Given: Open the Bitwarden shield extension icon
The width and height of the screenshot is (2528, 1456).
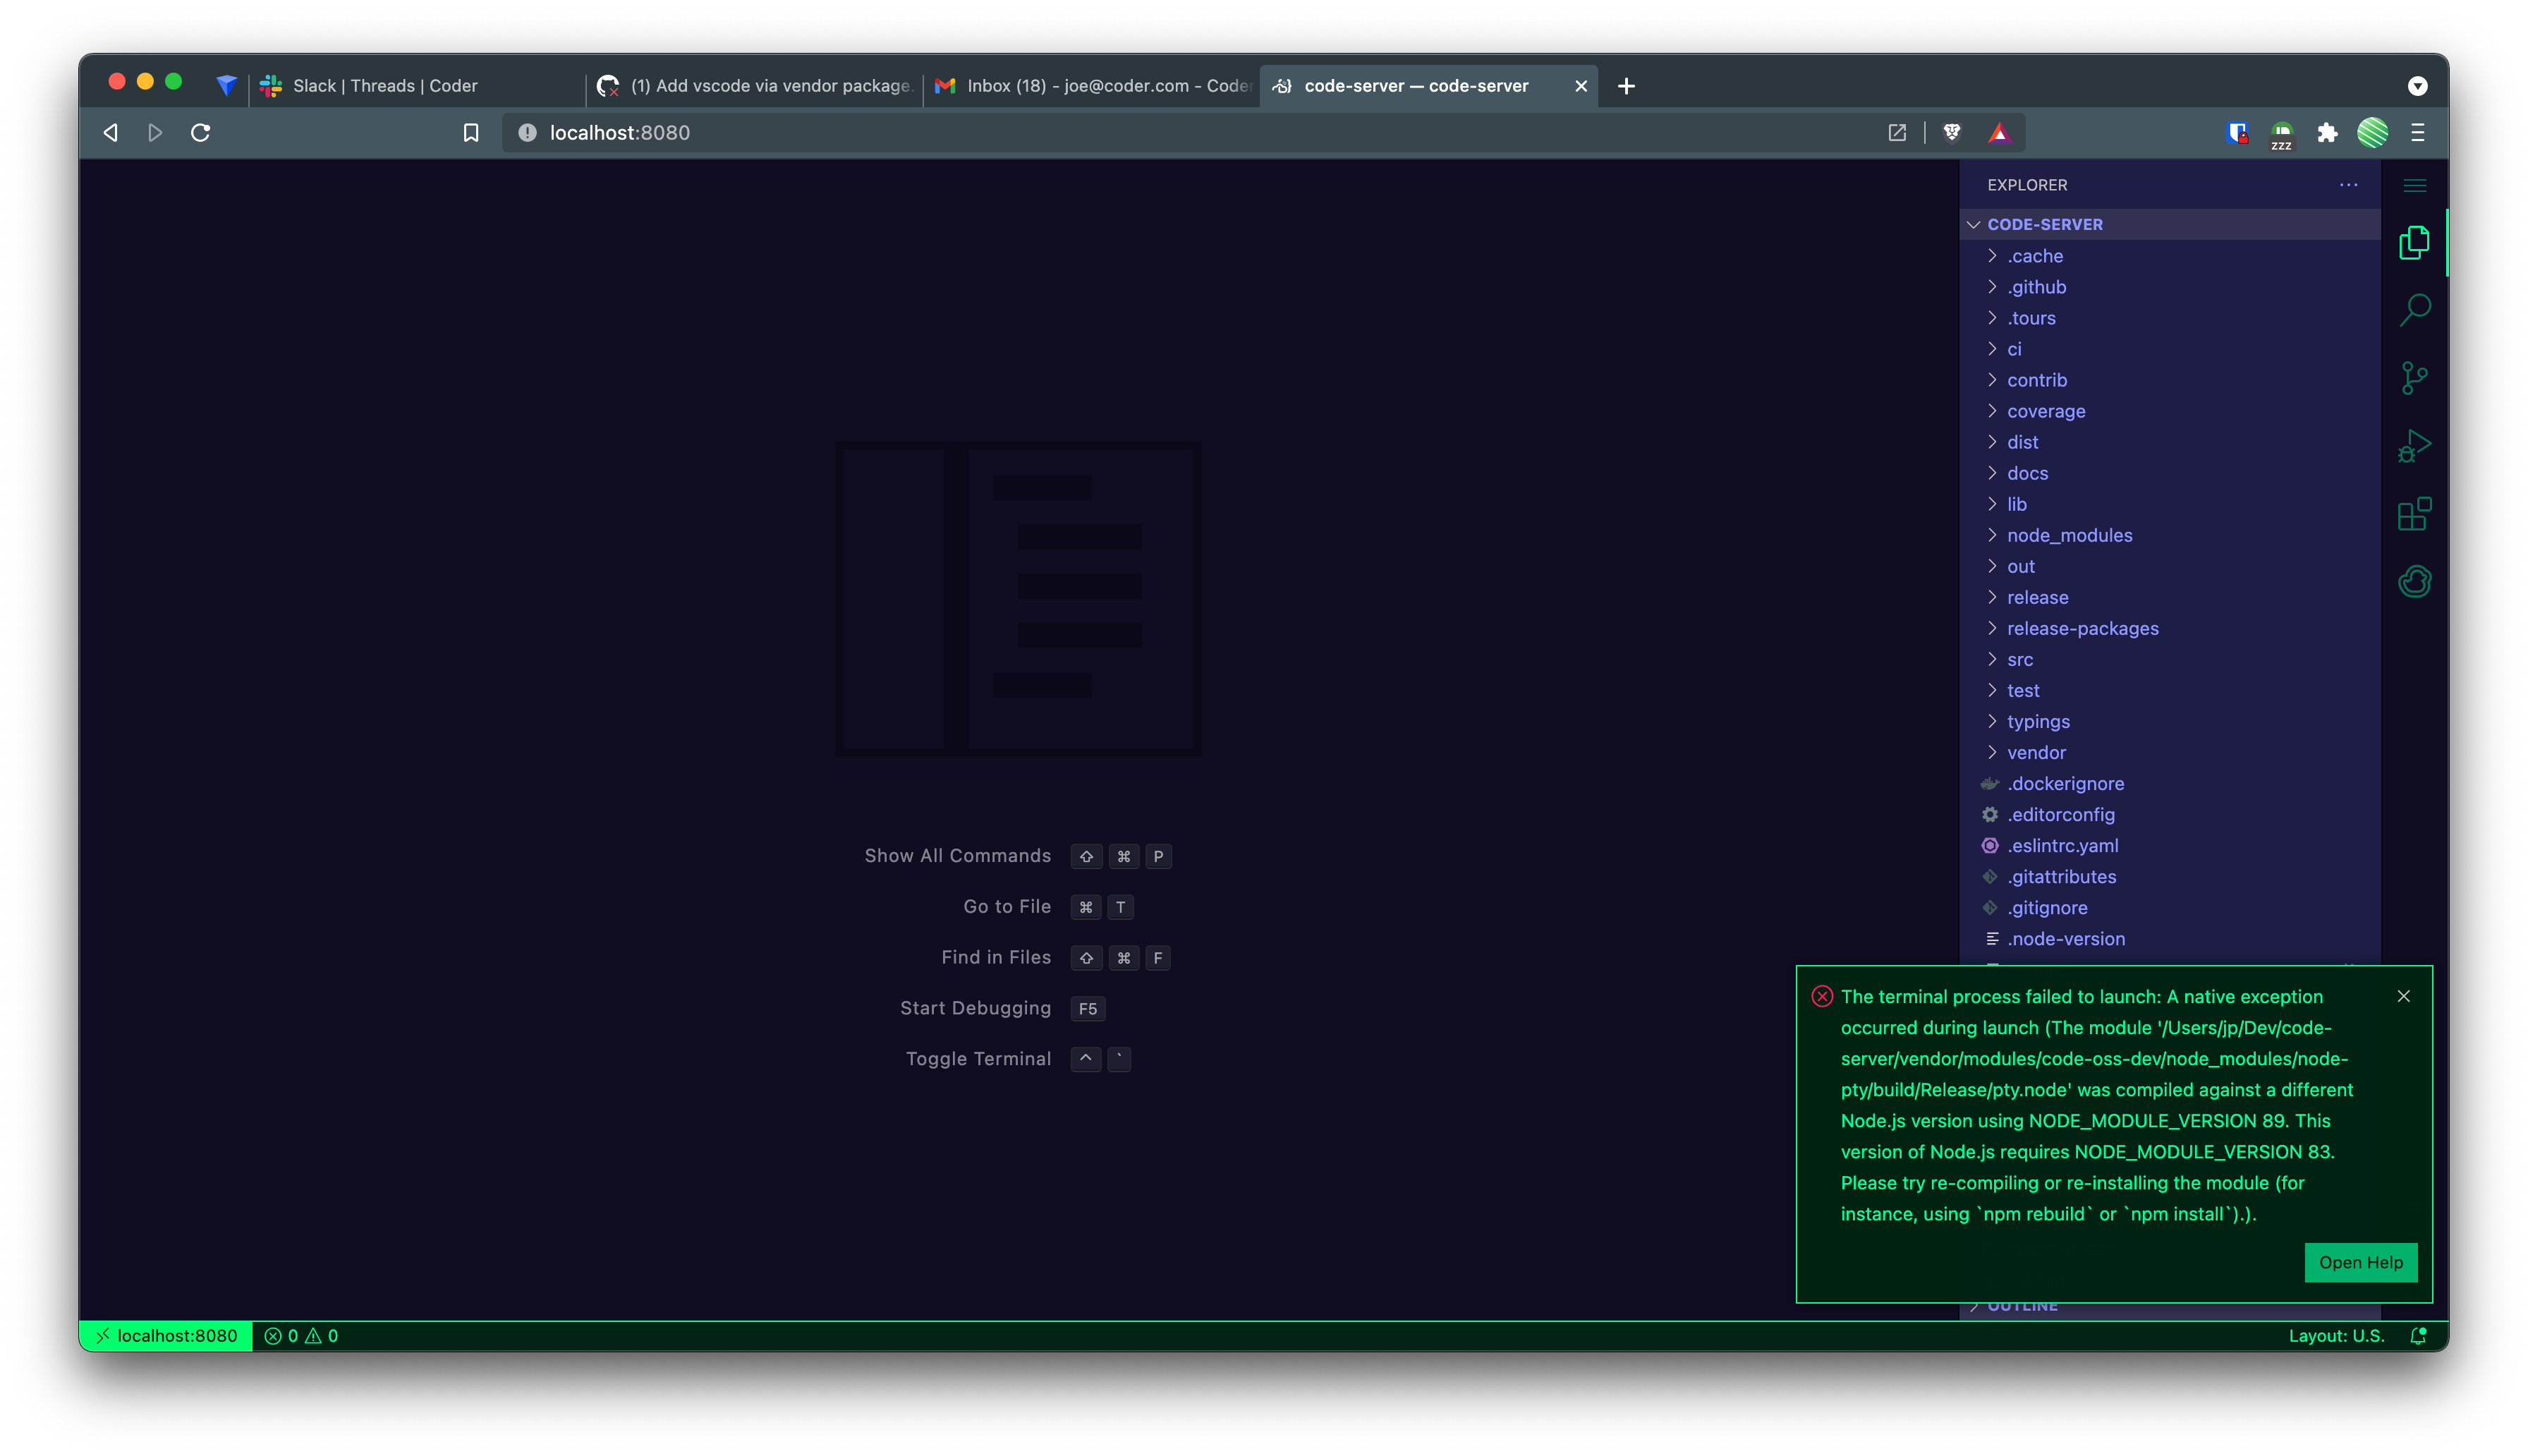Looking at the screenshot, I should click(2237, 133).
